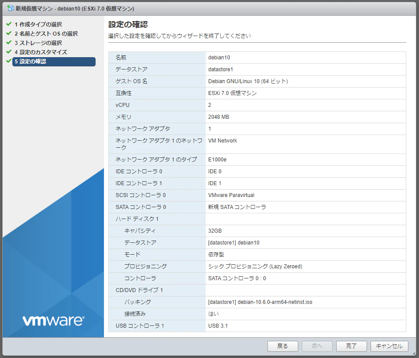Click the vmware logo

pyautogui.click(x=53, y=320)
